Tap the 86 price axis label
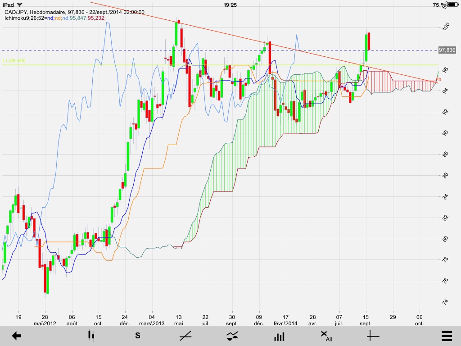The image size is (461, 346). pos(445,175)
